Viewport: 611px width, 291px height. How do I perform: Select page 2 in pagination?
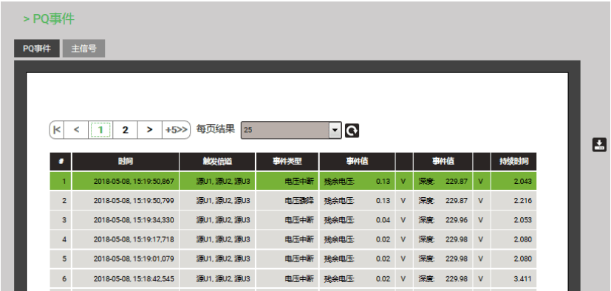pyautogui.click(x=125, y=130)
